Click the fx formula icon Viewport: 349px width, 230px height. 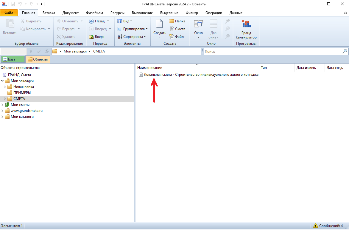click(47, 52)
